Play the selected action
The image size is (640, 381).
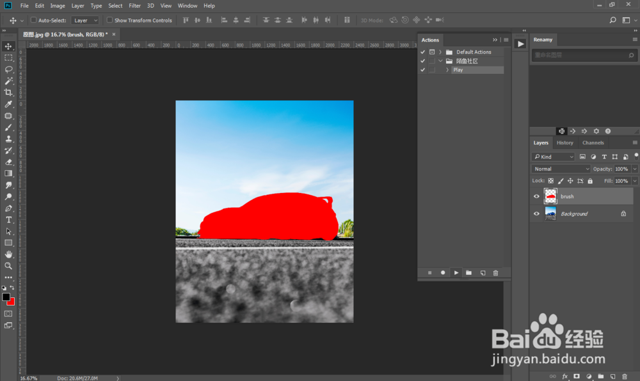pyautogui.click(x=456, y=272)
